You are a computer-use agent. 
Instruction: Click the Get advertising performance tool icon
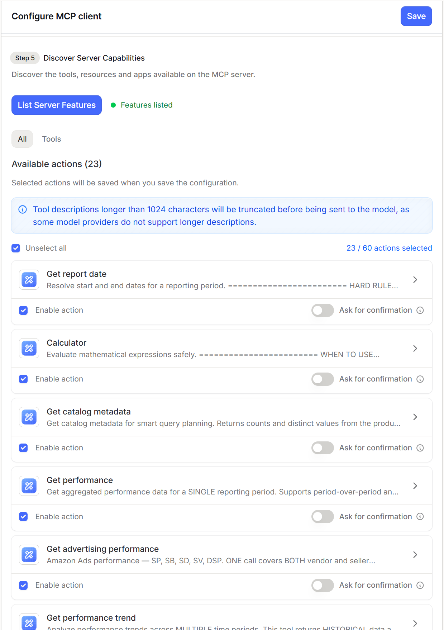[x=29, y=555]
